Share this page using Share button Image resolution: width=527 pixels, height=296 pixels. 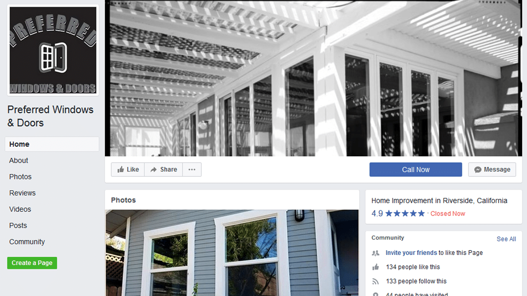click(163, 169)
